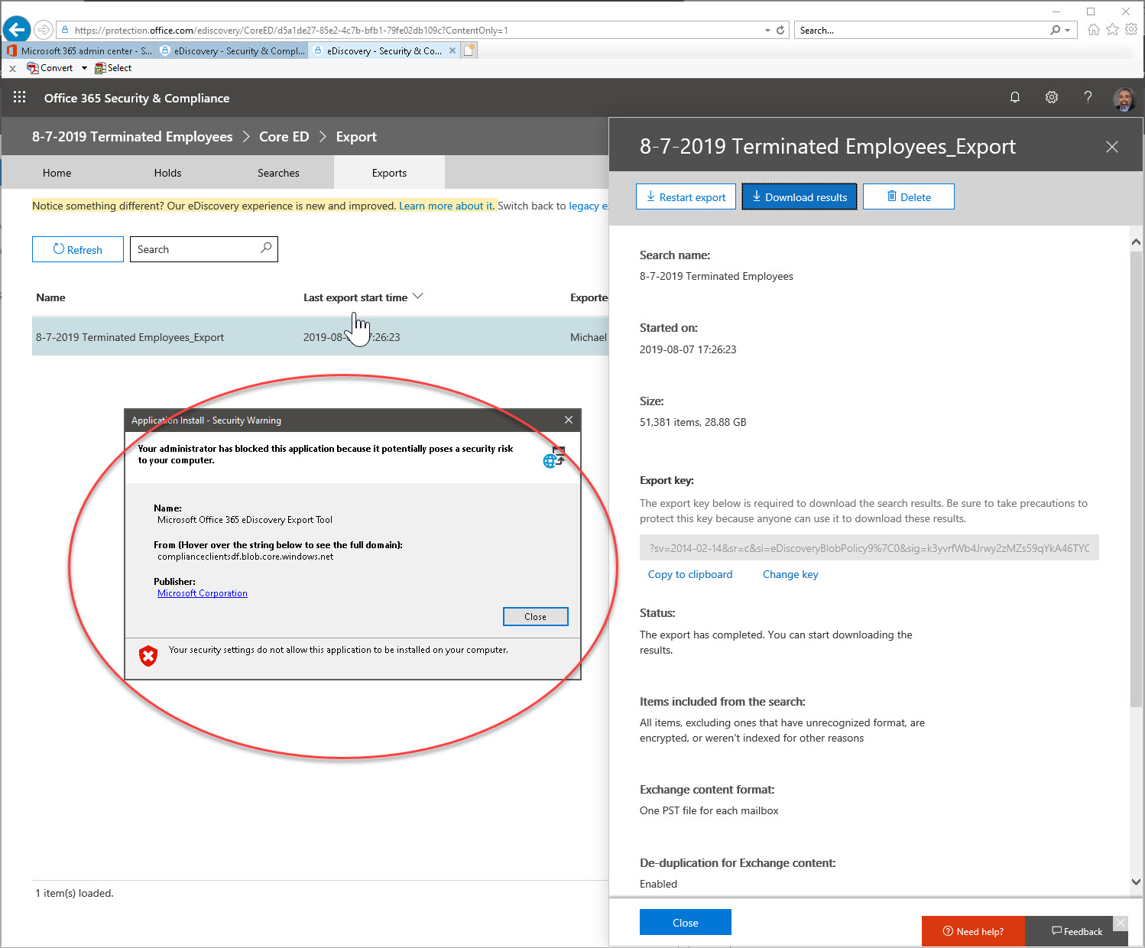Click the Delete button in export panel

point(909,196)
